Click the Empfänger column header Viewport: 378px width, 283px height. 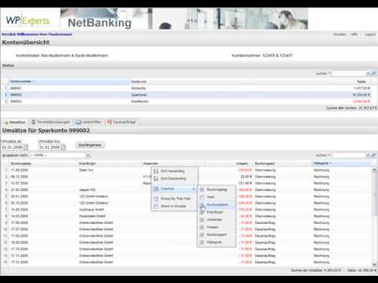point(109,164)
